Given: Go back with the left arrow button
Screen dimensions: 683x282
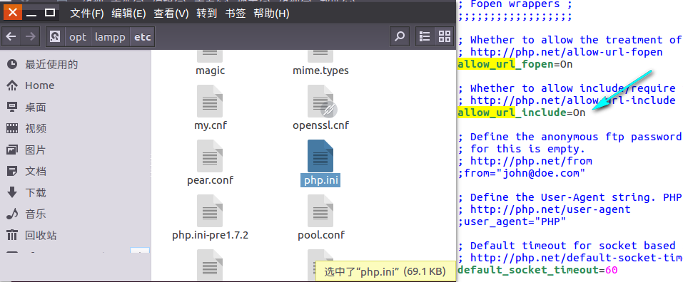Looking at the screenshot, I should [11, 36].
